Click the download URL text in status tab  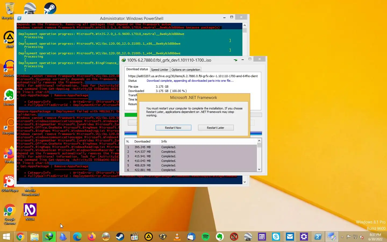point(193,76)
